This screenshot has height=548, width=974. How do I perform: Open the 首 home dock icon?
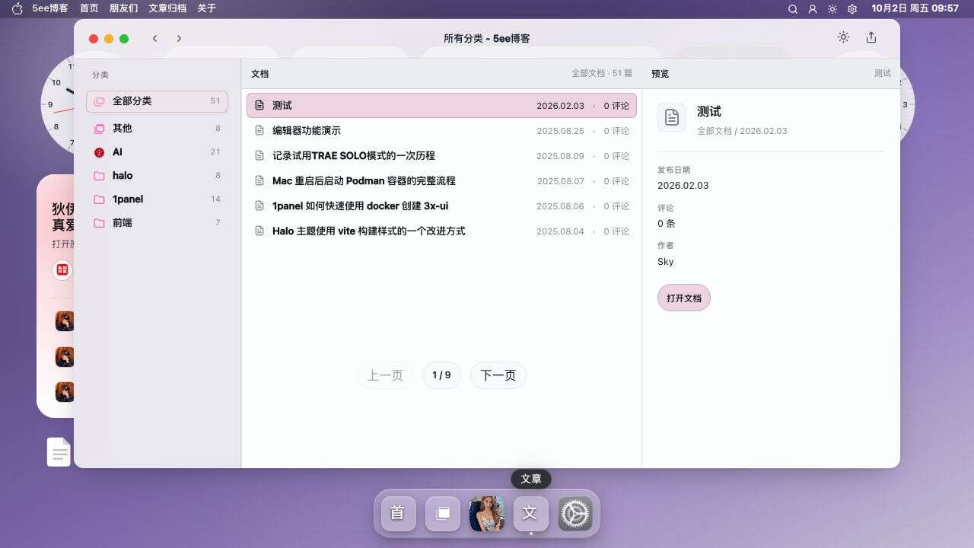coord(397,514)
